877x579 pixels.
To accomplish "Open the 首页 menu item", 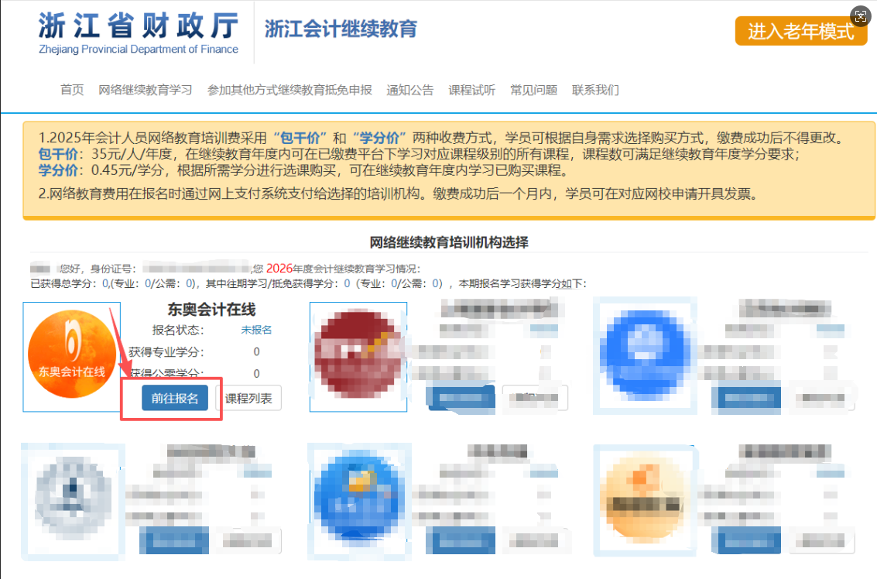I will (71, 90).
